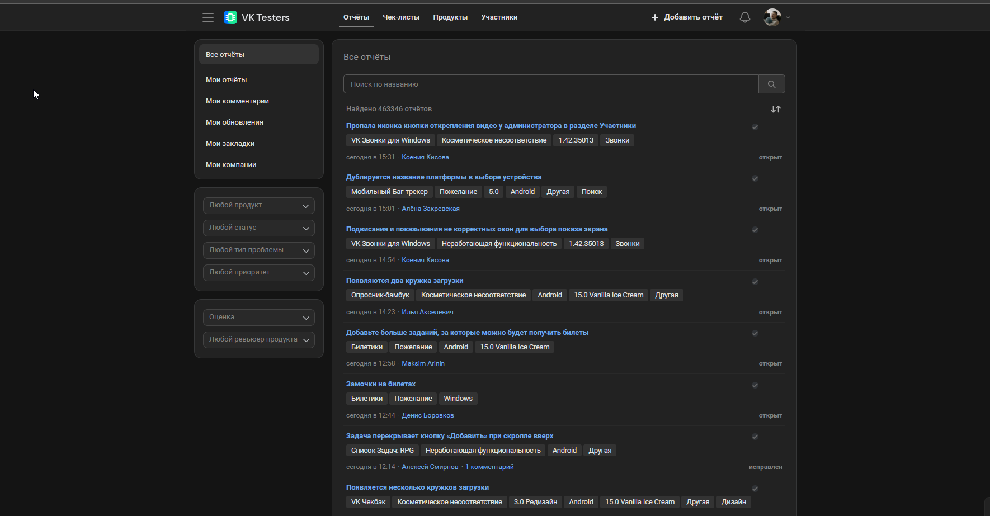Click checkmark icon on 'Добавьте больше заданий' report
990x516 pixels.
click(755, 333)
